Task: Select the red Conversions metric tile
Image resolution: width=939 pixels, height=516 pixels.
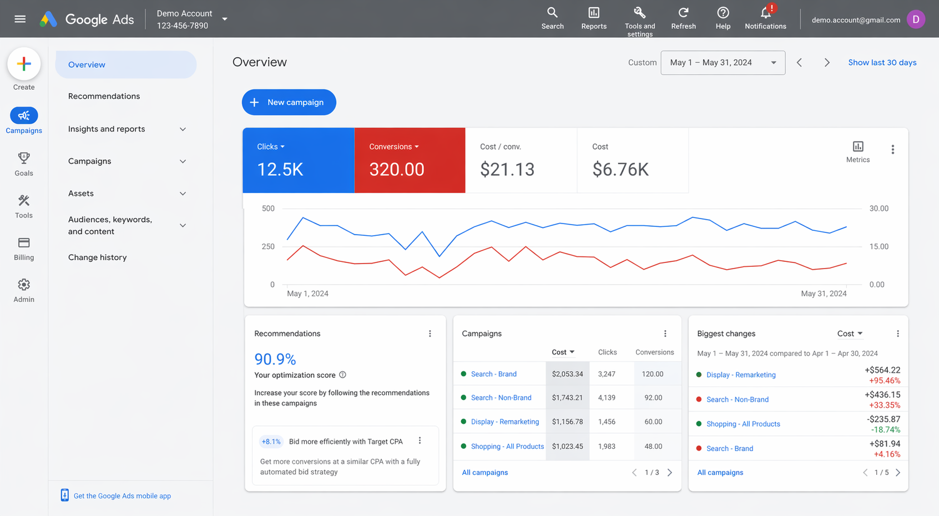Action: click(410, 161)
